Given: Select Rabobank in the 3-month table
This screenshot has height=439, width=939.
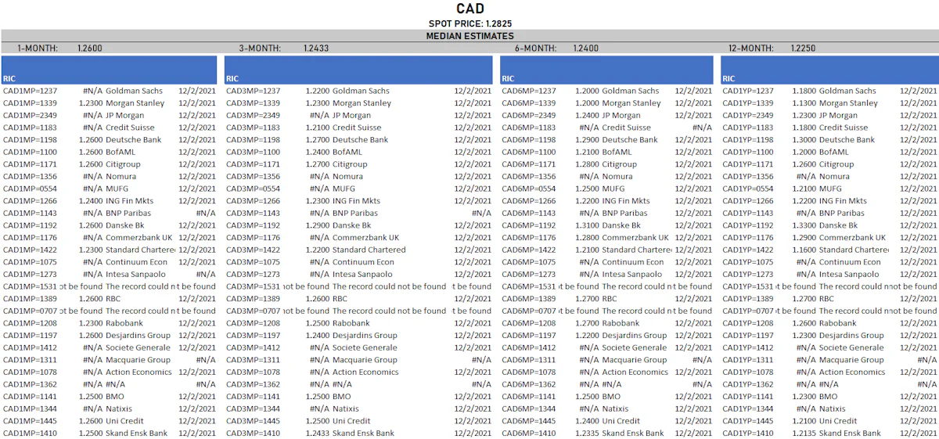Looking at the screenshot, I should (351, 323).
